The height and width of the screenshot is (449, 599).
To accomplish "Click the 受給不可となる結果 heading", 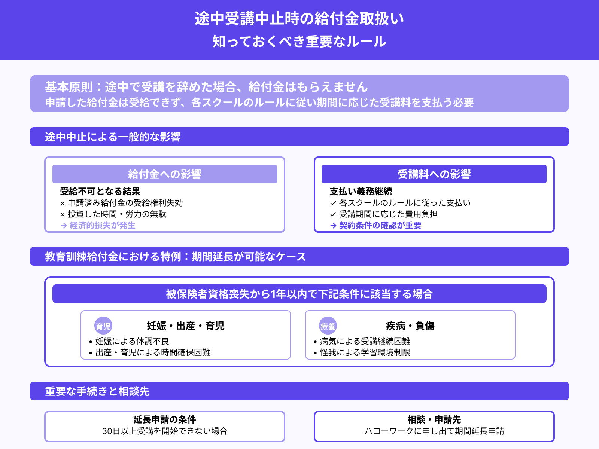I will tap(100, 191).
